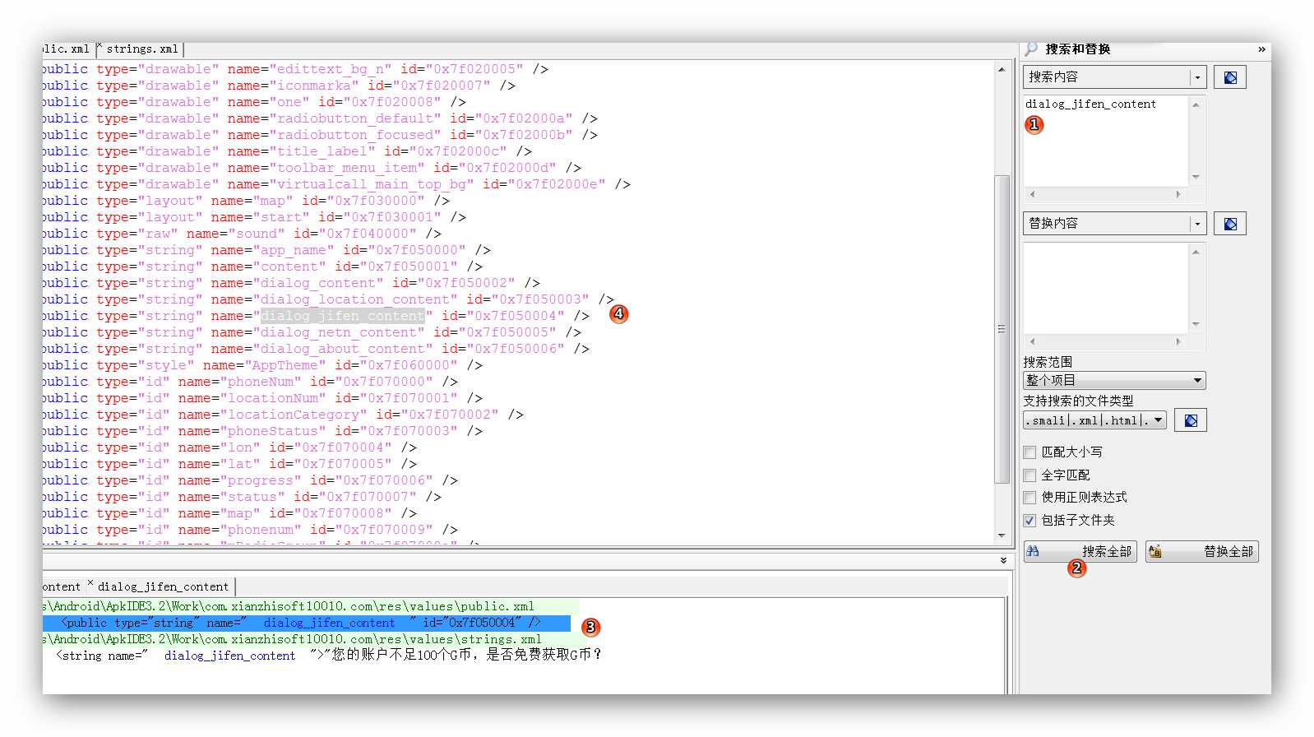
Task: Open the 替换内容 history dropdown
Action: (x=1198, y=224)
